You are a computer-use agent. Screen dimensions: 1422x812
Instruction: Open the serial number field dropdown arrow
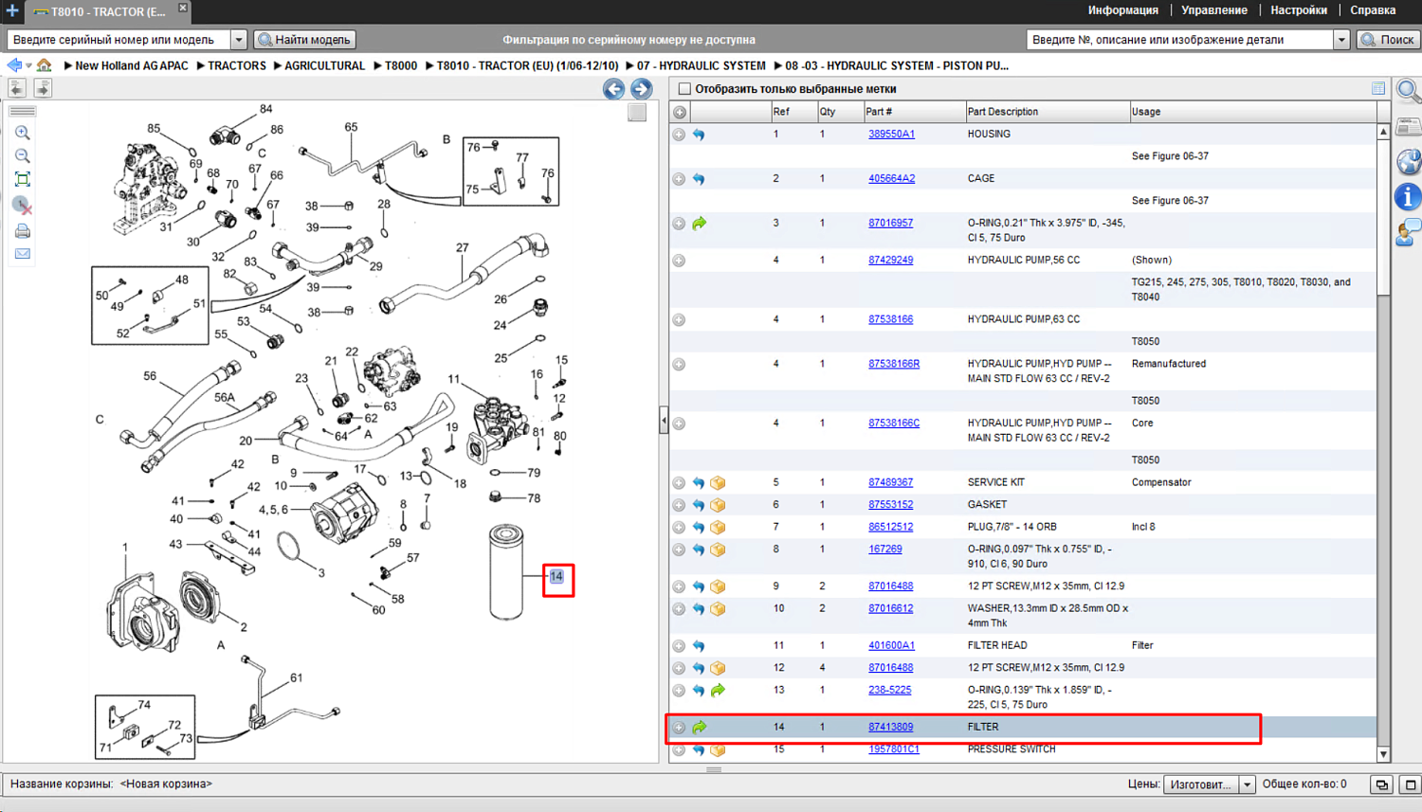tap(239, 40)
